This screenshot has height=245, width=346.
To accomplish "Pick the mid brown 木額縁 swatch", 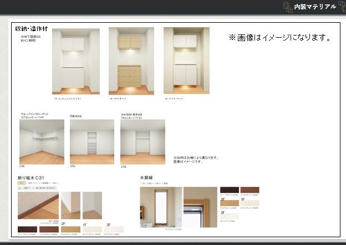I will (x=250, y=190).
